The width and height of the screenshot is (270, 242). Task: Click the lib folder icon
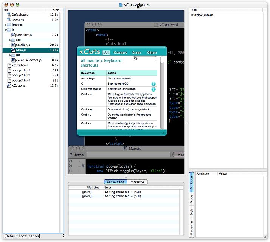[x=13, y=55]
